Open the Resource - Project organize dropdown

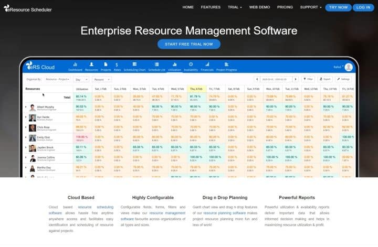[57, 79]
